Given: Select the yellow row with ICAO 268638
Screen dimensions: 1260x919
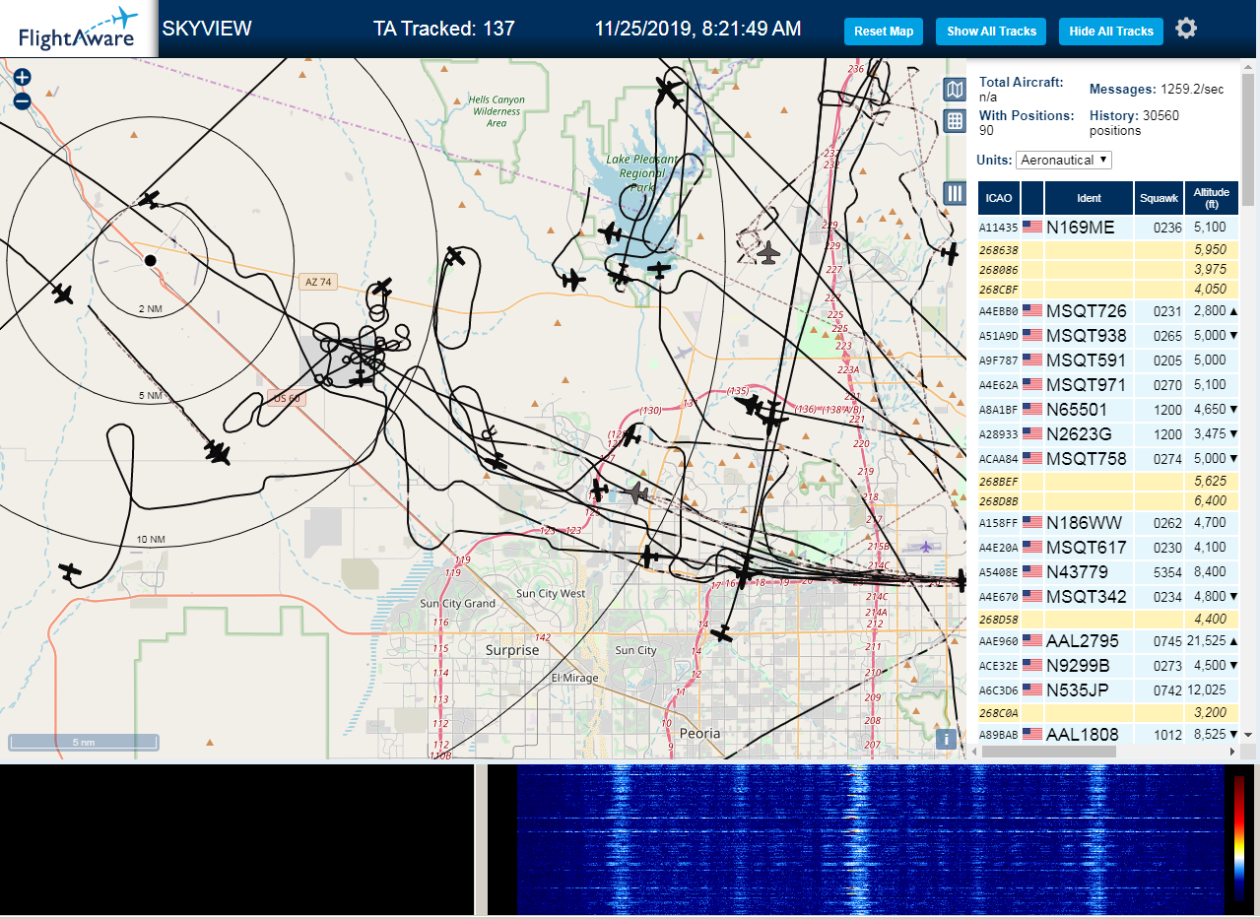Looking at the screenshot, I should (x=1107, y=250).
